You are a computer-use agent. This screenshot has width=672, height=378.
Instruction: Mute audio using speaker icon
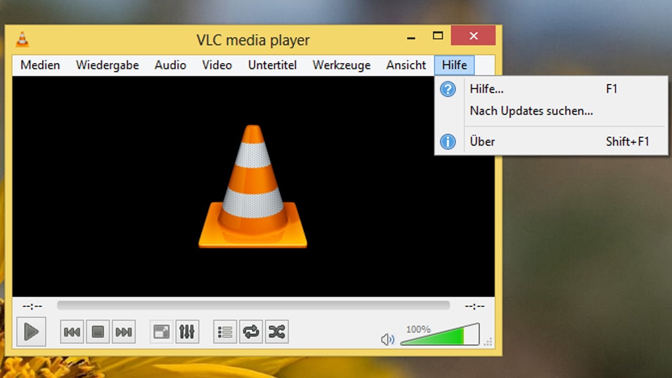click(388, 339)
